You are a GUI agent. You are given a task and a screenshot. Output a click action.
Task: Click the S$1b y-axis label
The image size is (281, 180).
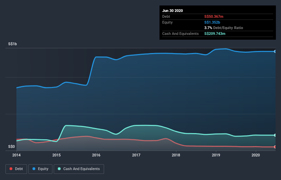pos(13,44)
